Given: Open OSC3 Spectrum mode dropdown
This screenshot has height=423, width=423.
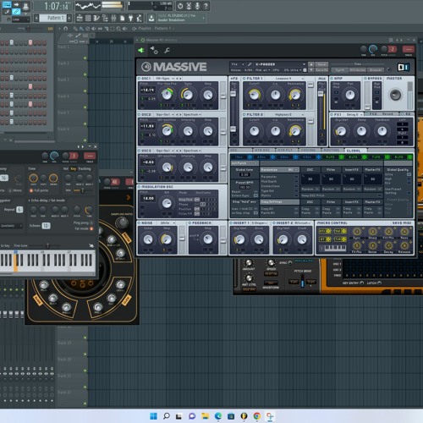Looking at the screenshot, I should click(192, 151).
